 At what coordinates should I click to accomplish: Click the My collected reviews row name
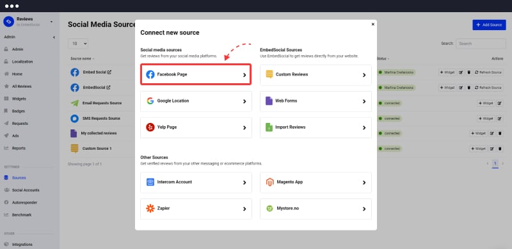tap(99, 133)
